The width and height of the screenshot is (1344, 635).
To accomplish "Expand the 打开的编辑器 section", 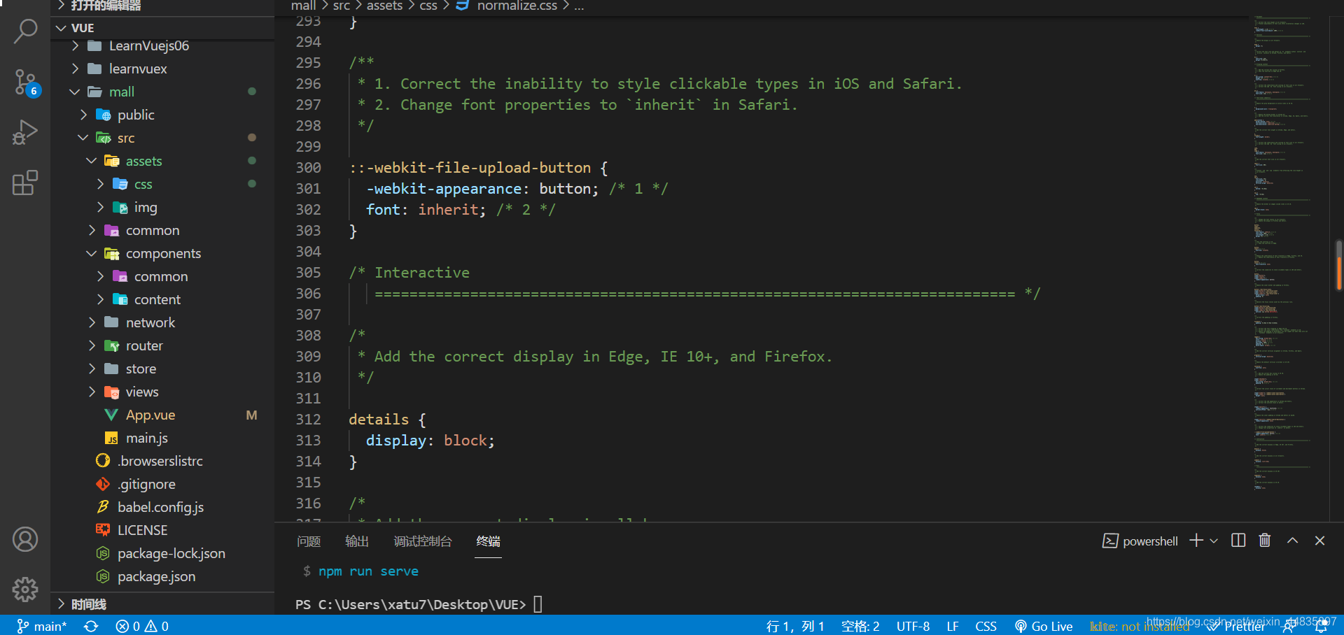I will click(x=162, y=6).
